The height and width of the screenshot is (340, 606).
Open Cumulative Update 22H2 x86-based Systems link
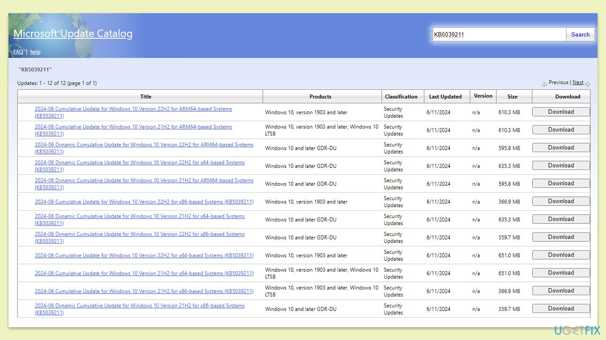[x=144, y=202]
